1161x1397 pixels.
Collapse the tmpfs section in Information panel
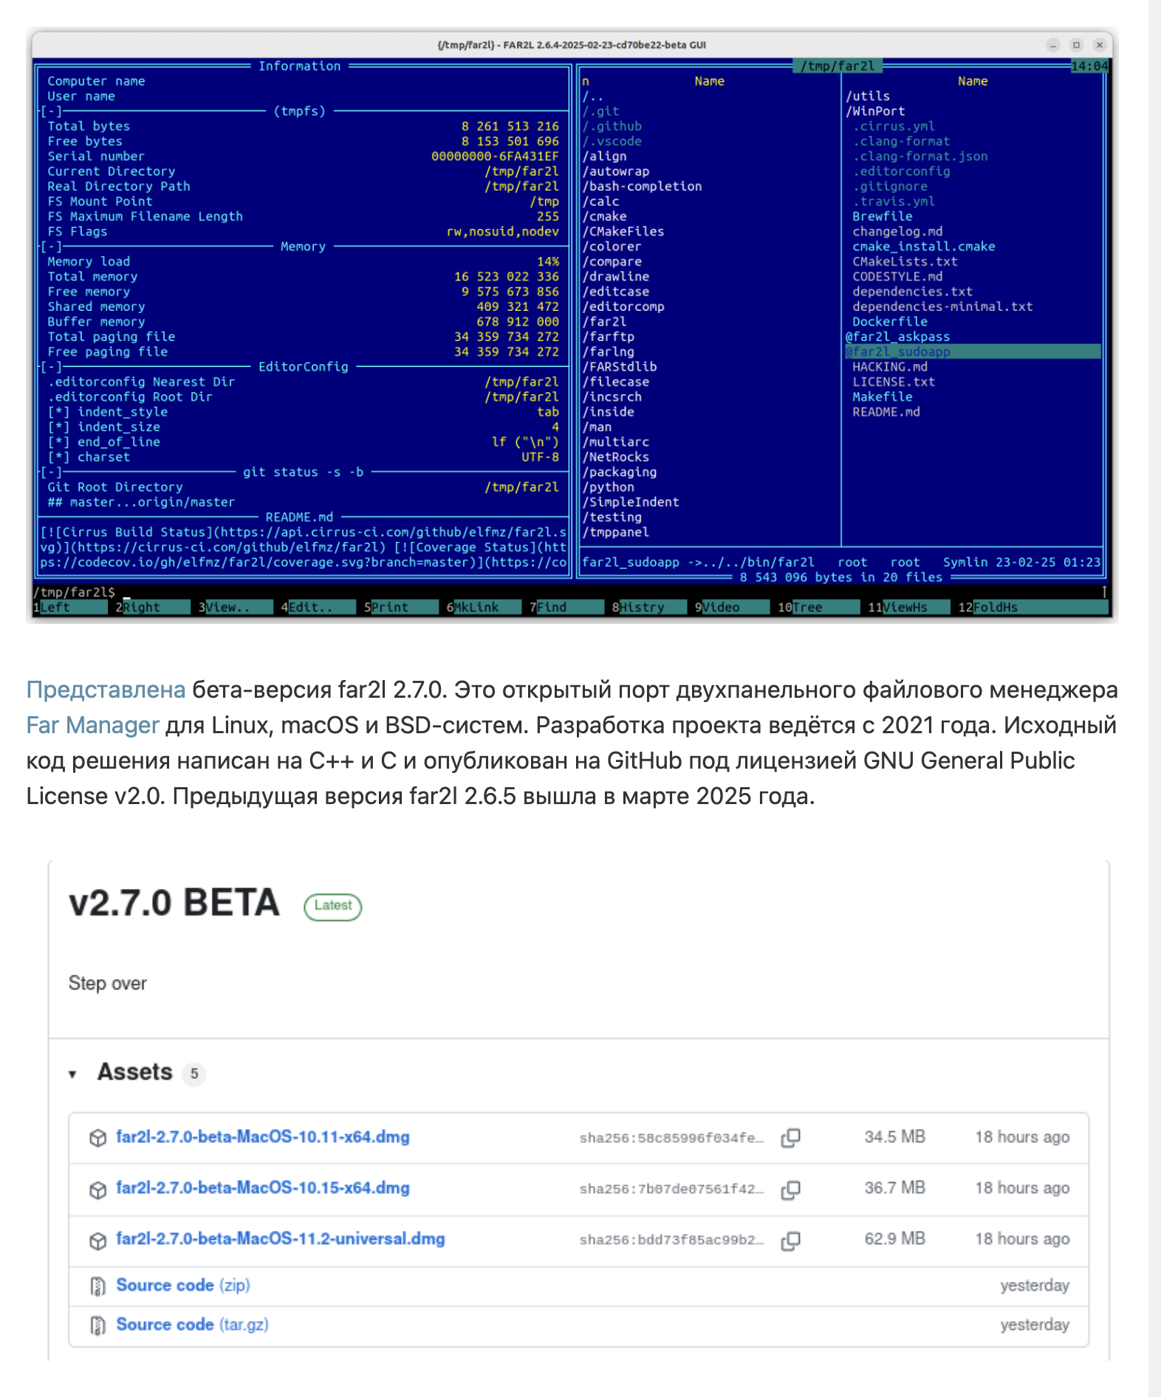[x=52, y=111]
